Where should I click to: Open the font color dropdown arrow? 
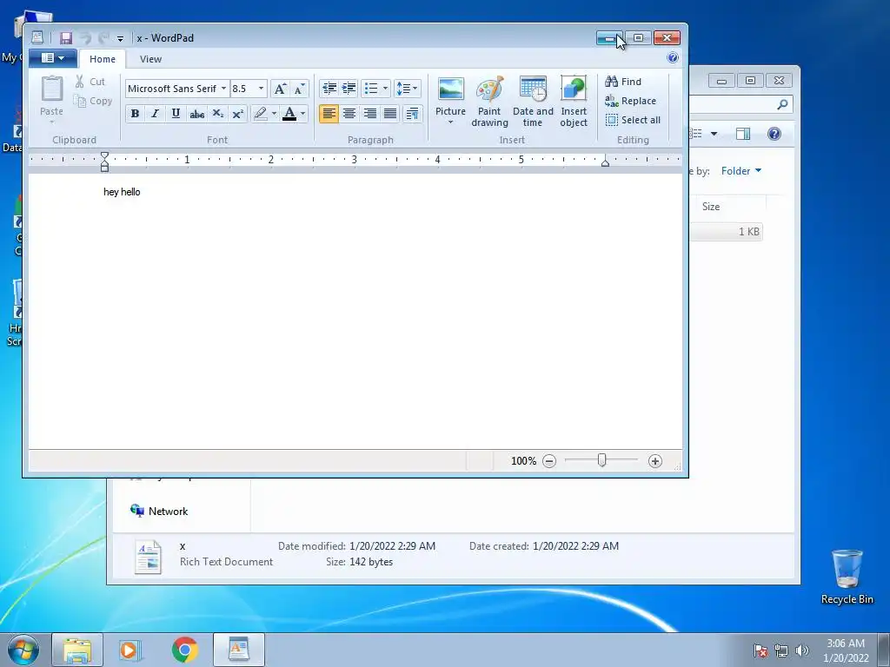click(303, 114)
